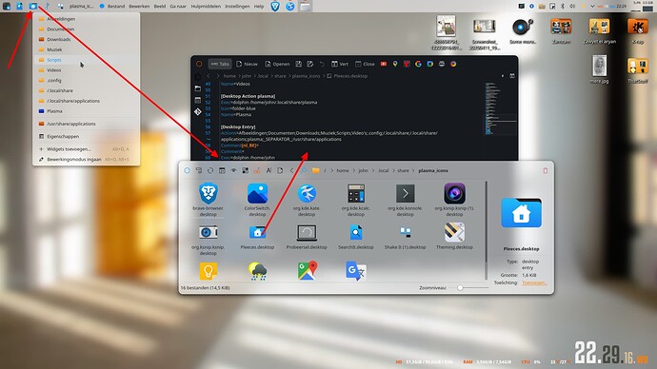The width and height of the screenshot is (657, 369).
Task: Select Theming.desktop file
Action: (x=454, y=237)
